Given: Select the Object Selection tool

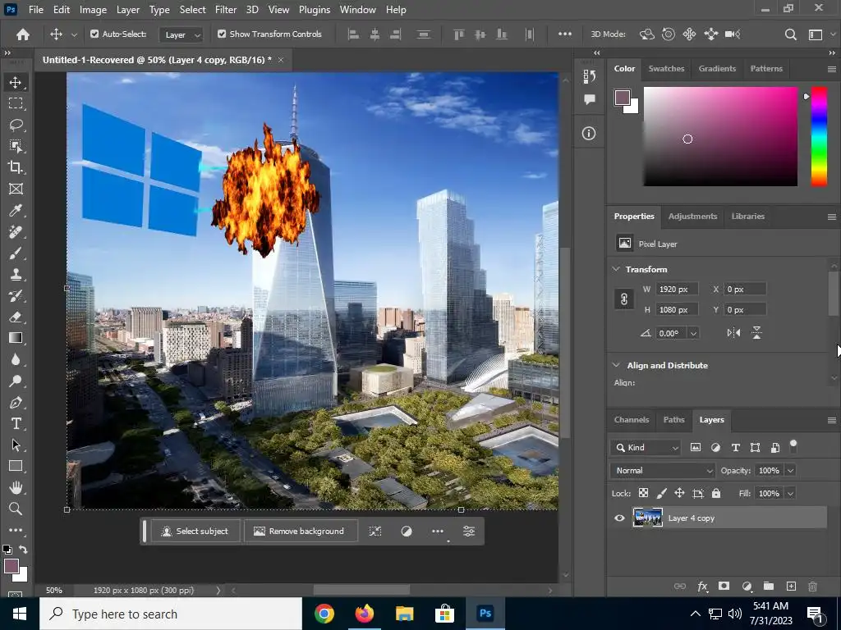Looking at the screenshot, I should 16,146.
